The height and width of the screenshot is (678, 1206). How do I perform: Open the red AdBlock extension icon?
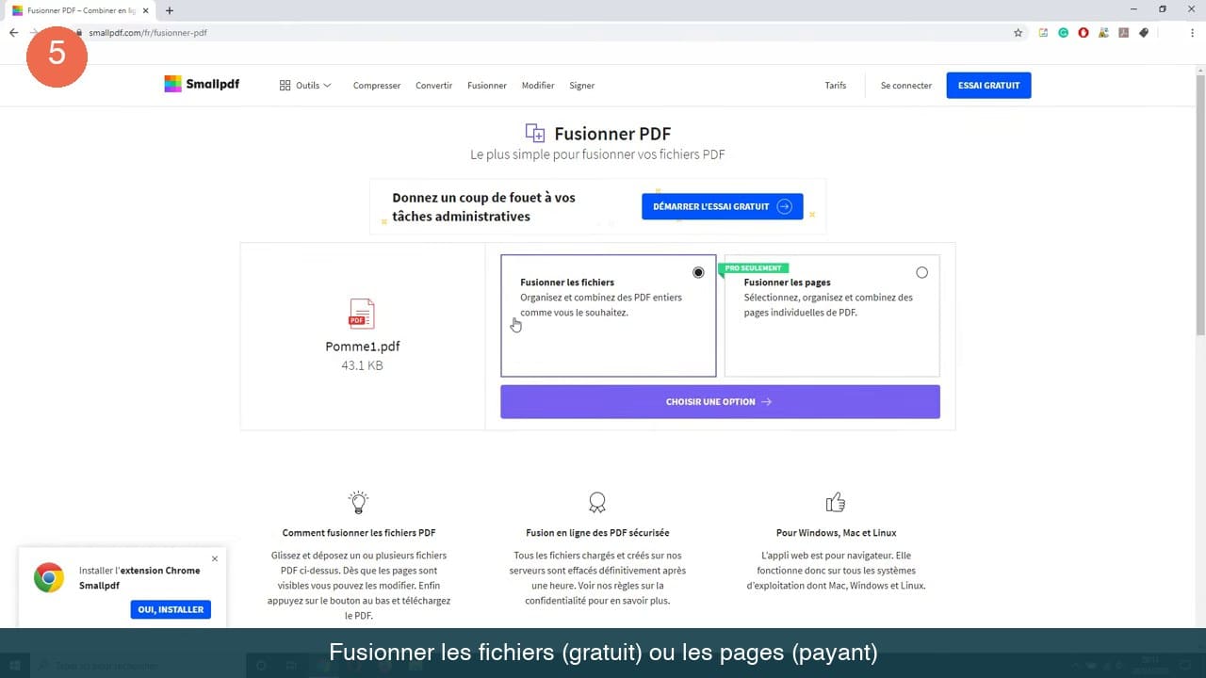[x=1084, y=32]
